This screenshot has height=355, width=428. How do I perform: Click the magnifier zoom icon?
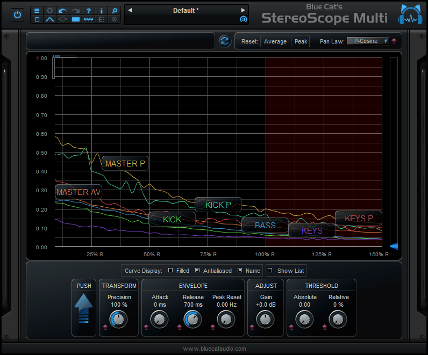[x=115, y=10]
